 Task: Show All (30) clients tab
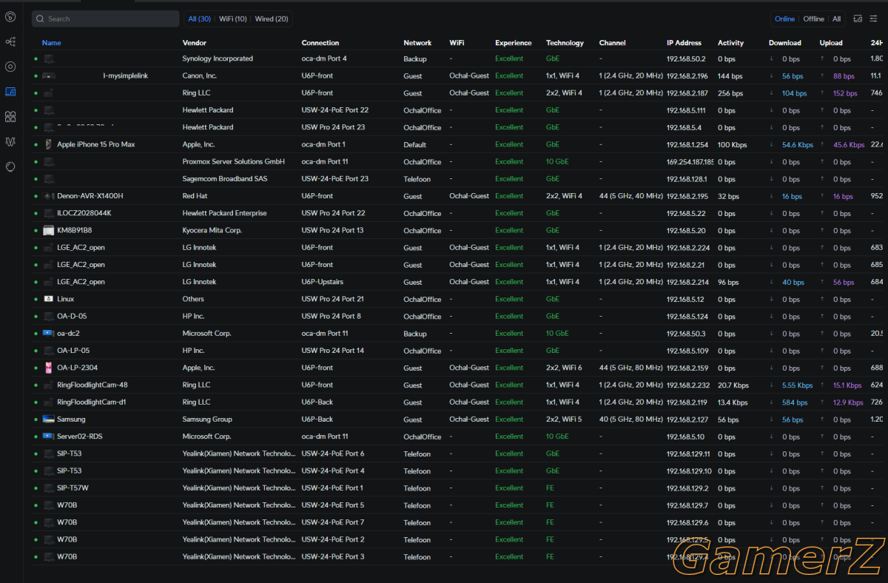[x=200, y=18]
